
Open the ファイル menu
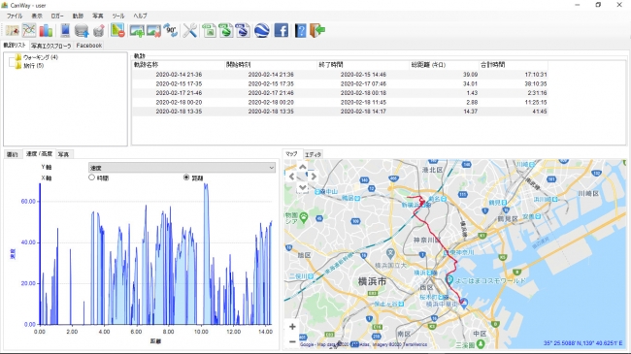point(15,16)
